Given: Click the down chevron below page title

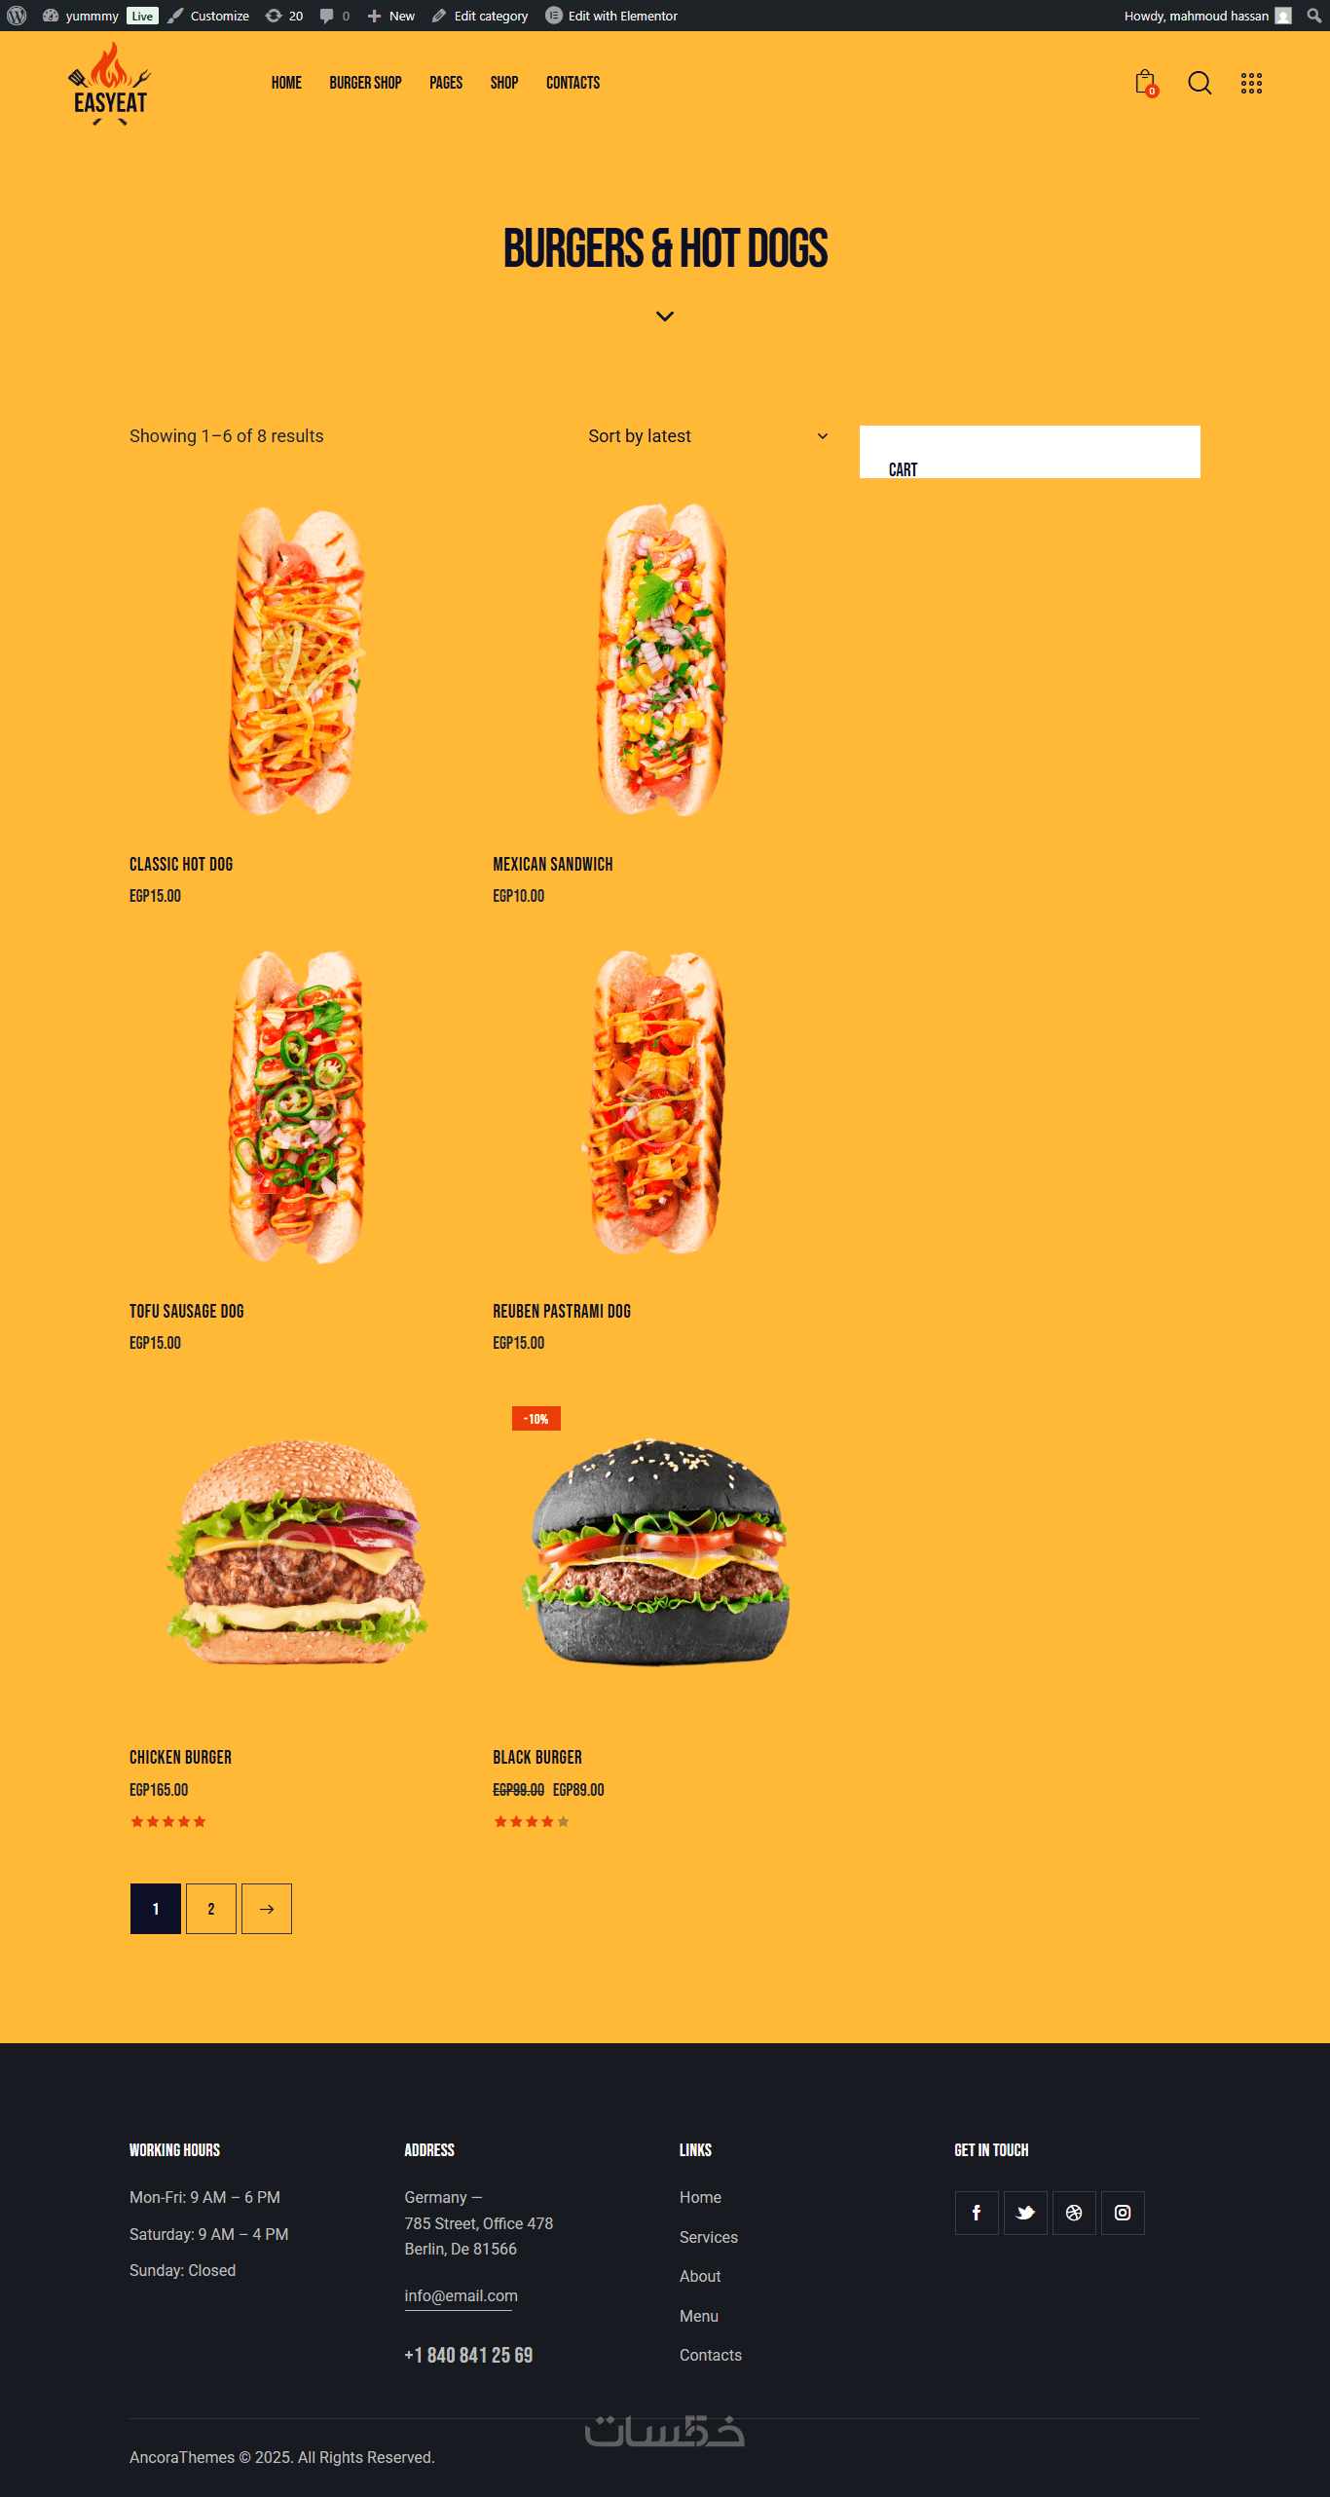Looking at the screenshot, I should tap(665, 317).
